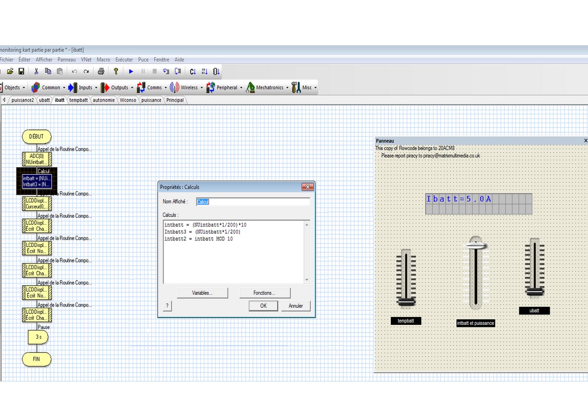Screen dimensions: 588x409
Task: Expand the Common dropdown arrow
Action: point(64,88)
